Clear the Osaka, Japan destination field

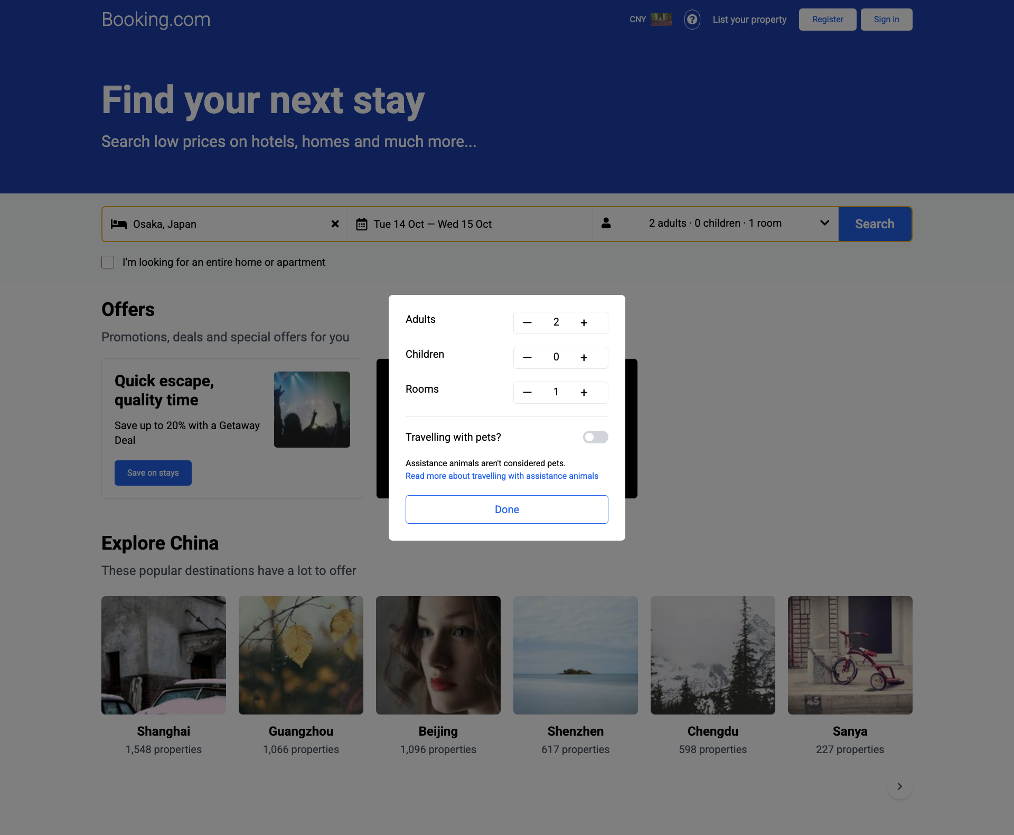pos(335,224)
